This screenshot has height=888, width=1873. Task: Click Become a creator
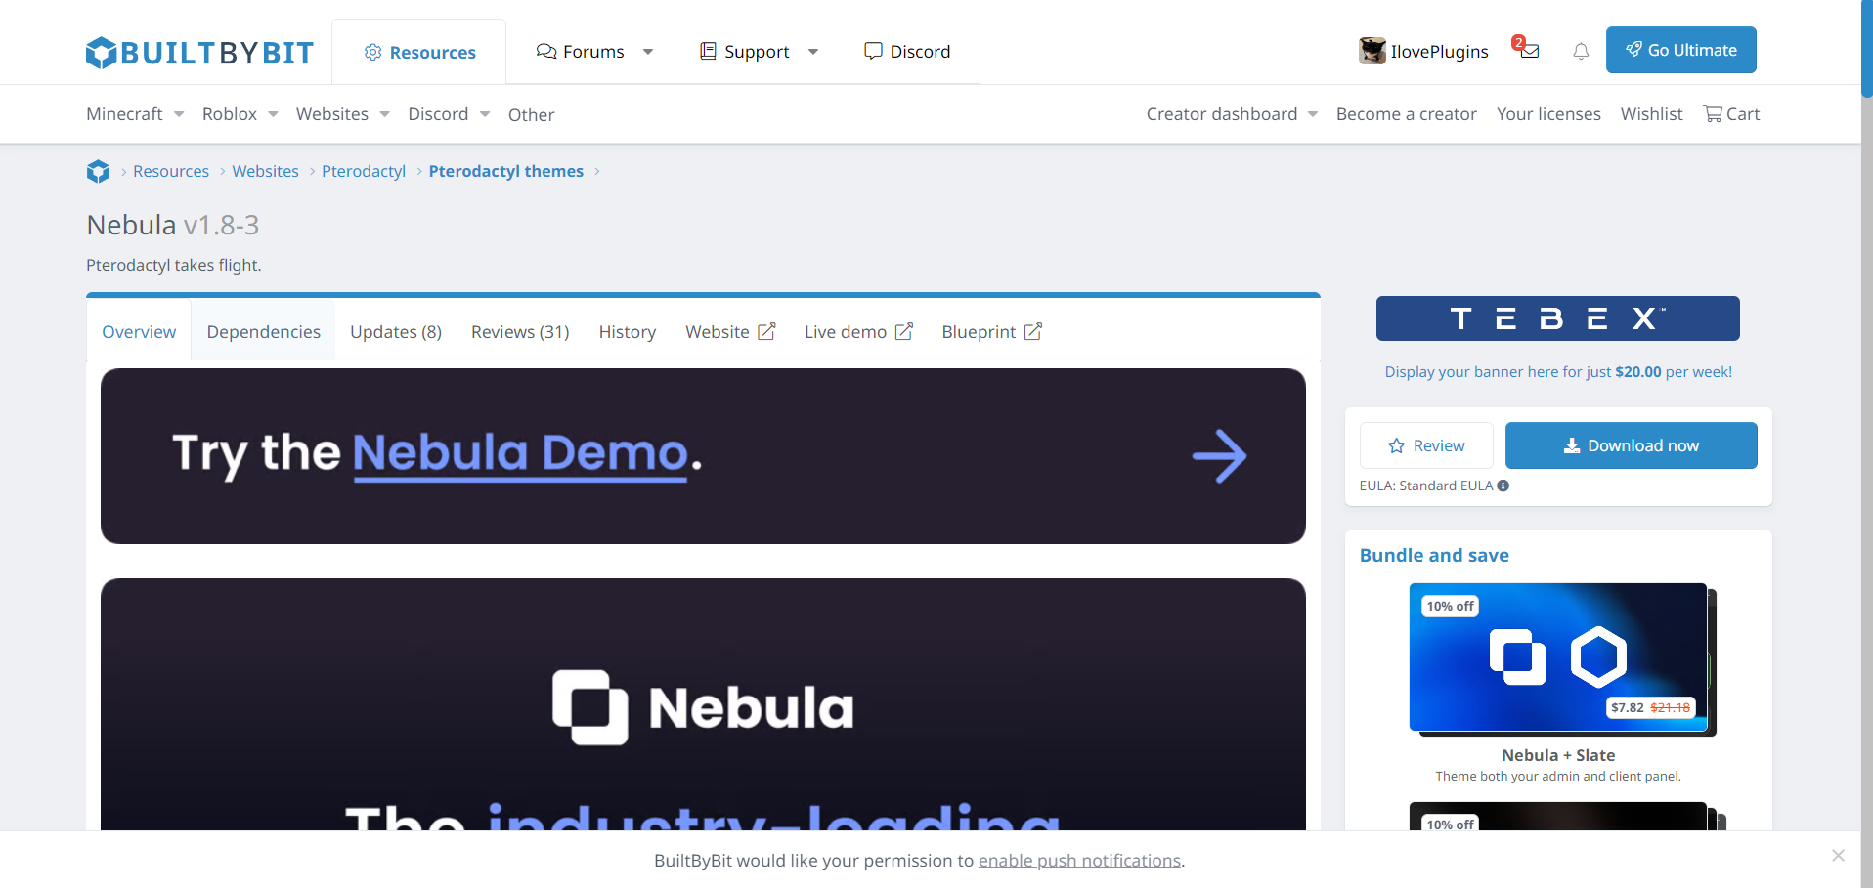[1407, 114]
